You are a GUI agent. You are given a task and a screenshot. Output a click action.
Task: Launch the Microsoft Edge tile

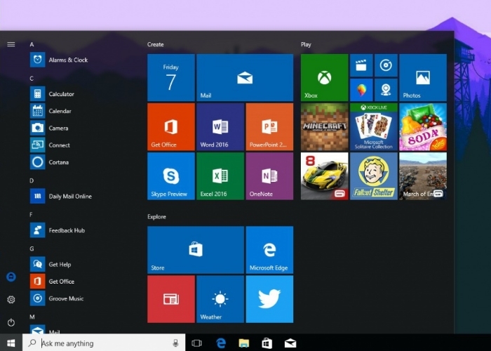(269, 250)
